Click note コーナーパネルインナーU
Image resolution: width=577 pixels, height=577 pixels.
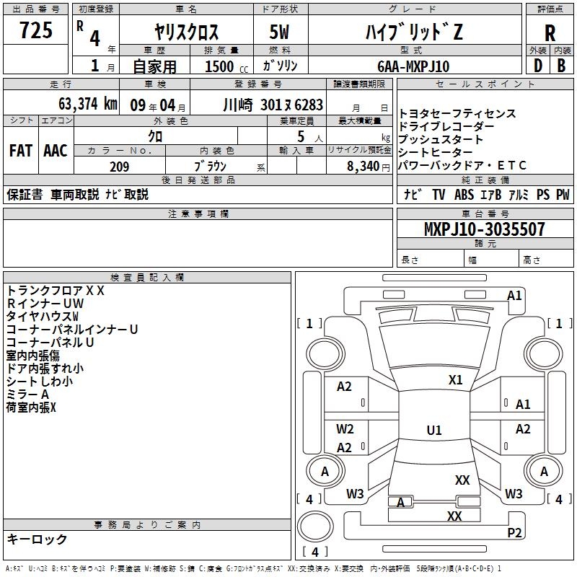coord(71,329)
